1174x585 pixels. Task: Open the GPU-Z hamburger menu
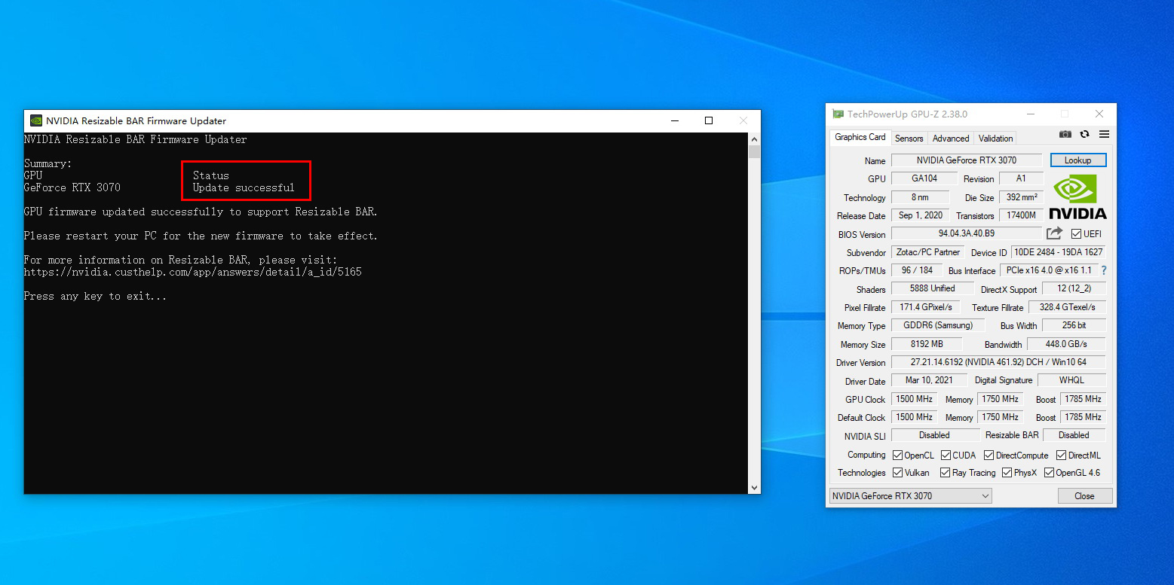(x=1104, y=134)
